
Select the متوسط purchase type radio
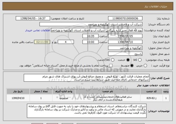(x=132, y=66)
